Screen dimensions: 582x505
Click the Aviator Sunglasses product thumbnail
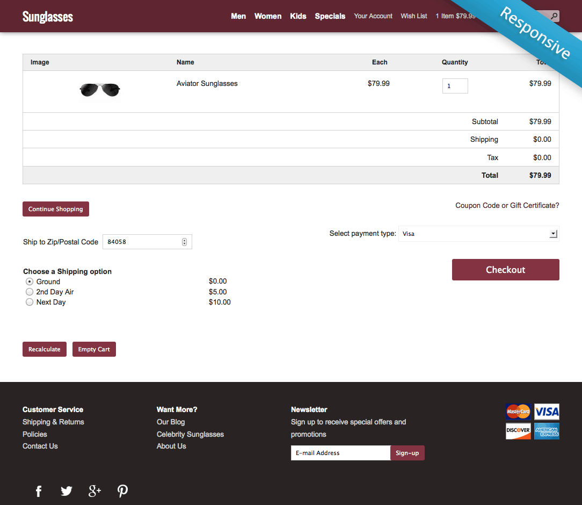[100, 90]
